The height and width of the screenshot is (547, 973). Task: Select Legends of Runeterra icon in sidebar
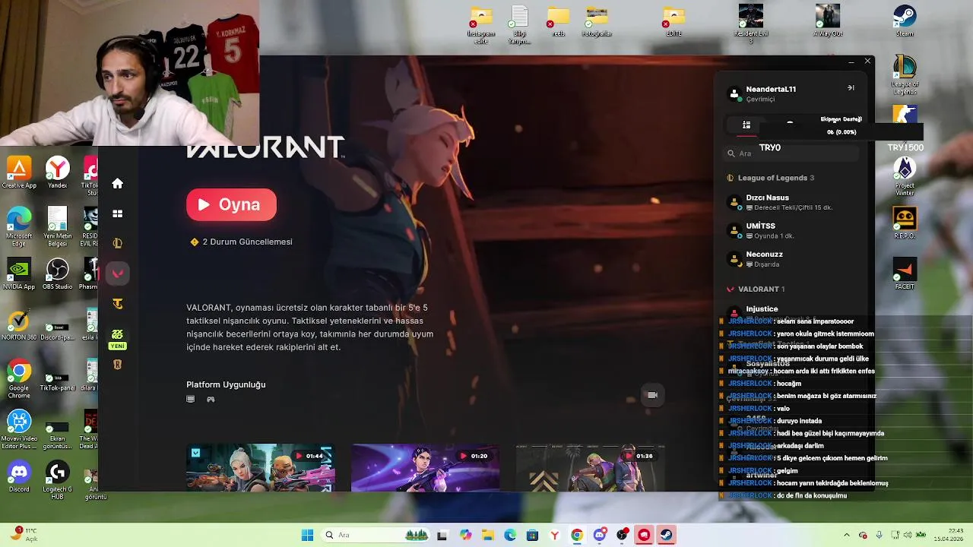pyautogui.click(x=117, y=365)
